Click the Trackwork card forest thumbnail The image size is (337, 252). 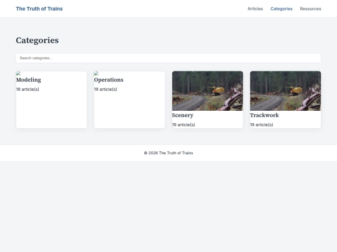pyautogui.click(x=285, y=91)
